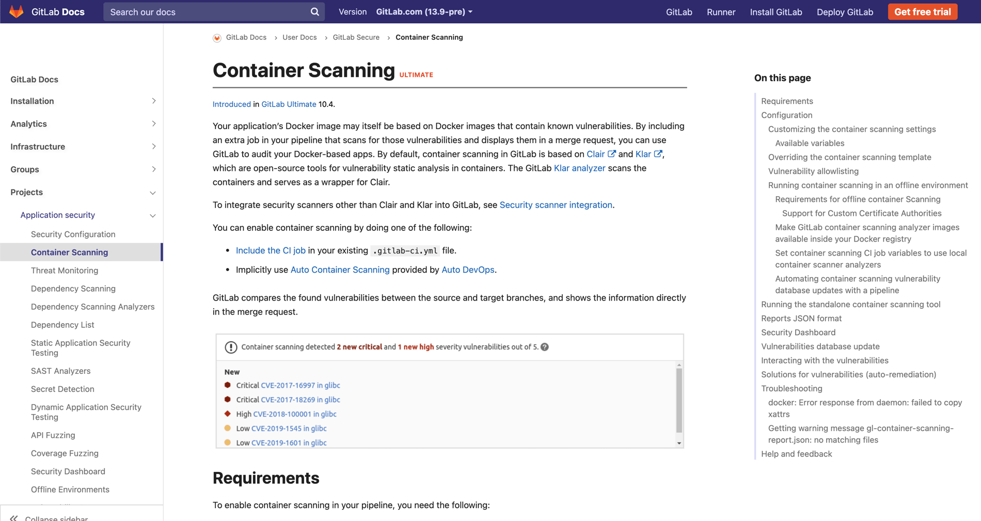The width and height of the screenshot is (981, 521).
Task: Expand the Installation sidebar section
Action: [x=153, y=101]
